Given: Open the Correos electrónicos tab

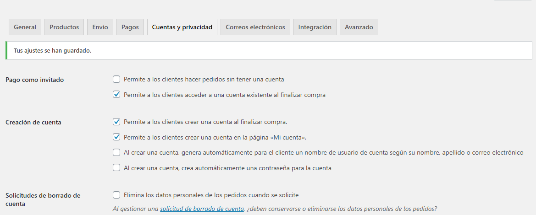Looking at the screenshot, I should pyautogui.click(x=255, y=27).
